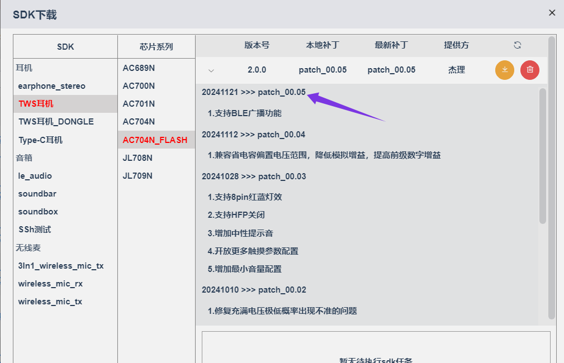Select wireless_mic_rx SDK entry
564x363 pixels.
(x=50, y=284)
